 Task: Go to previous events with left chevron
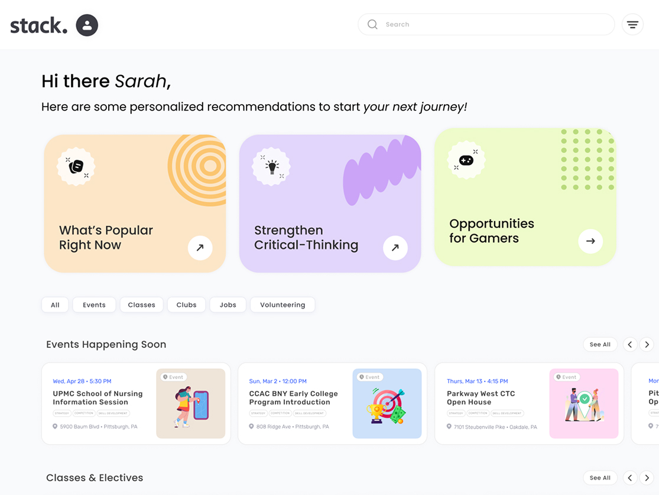[630, 344]
